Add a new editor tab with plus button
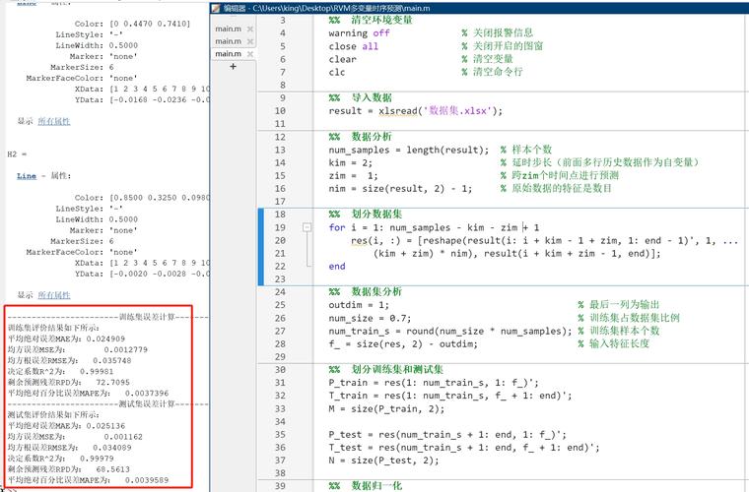The height and width of the screenshot is (492, 749). 233,67
